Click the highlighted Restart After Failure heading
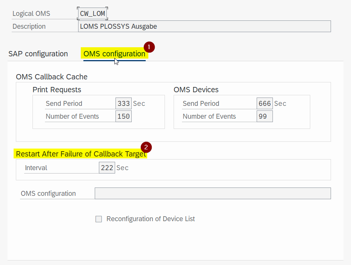The height and width of the screenshot is (265, 351). [80, 154]
